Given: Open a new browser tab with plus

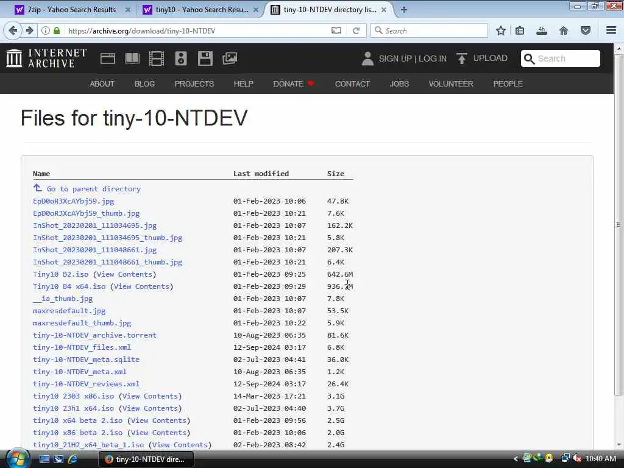Looking at the screenshot, I should point(404,10).
